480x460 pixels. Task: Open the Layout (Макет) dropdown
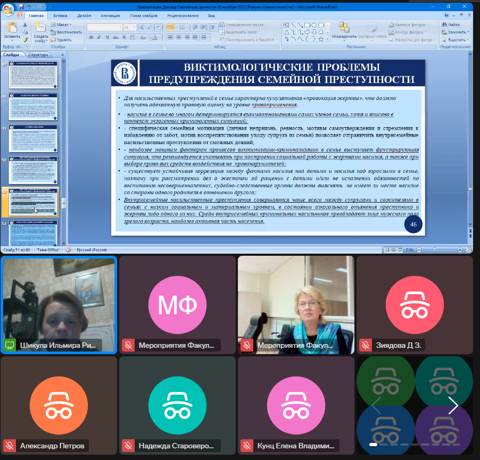(61, 24)
